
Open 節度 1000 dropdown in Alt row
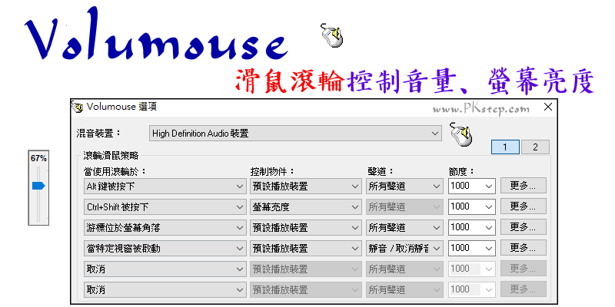coord(472,187)
